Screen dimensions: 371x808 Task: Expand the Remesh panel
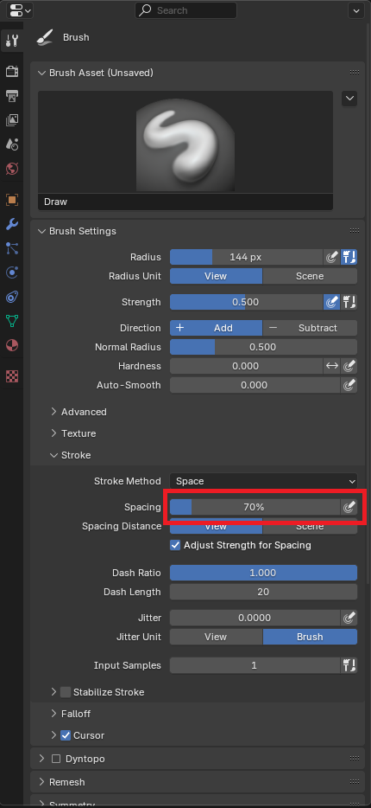tap(41, 782)
